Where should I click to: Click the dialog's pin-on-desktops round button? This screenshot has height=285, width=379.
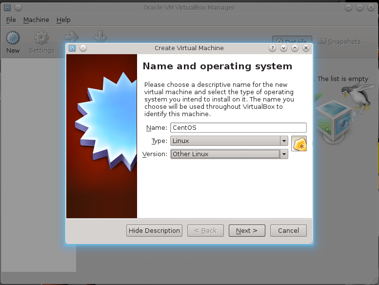[x=83, y=48]
